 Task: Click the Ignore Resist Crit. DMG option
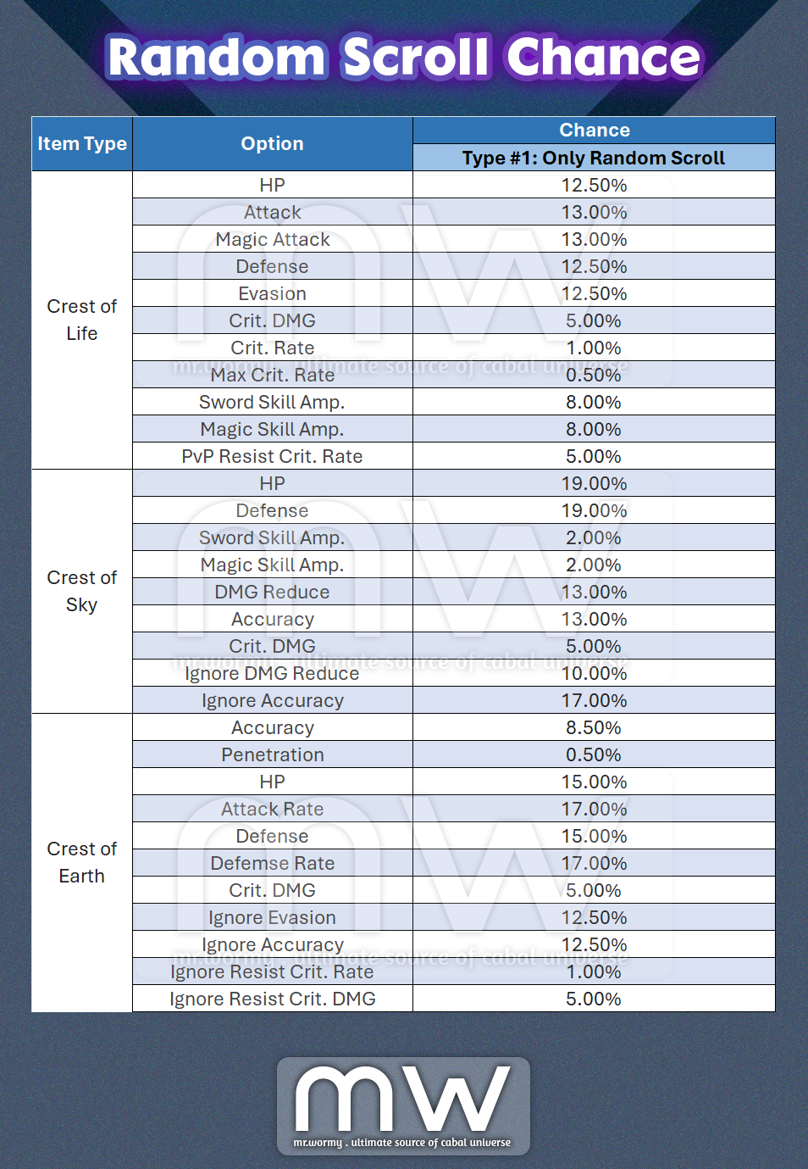(x=272, y=999)
